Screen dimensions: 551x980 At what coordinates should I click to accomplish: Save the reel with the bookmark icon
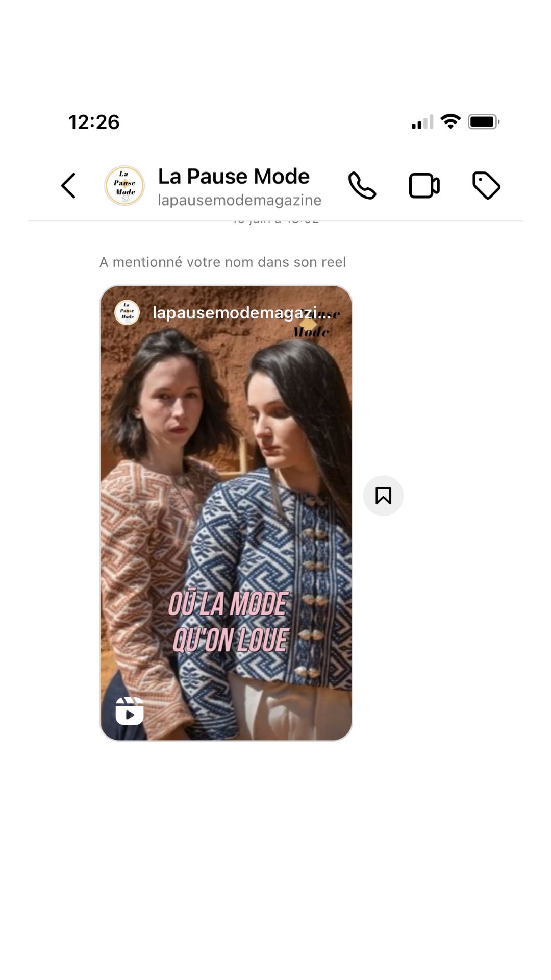383,496
